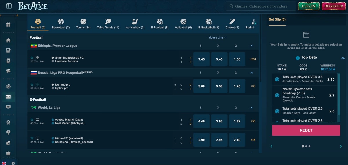Click the REBET button
The width and height of the screenshot is (348, 165).
point(306,130)
